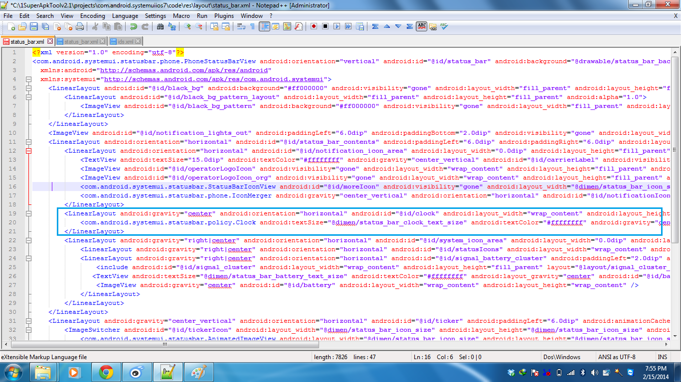Collapse the fold marker on line 5
Viewport: 681px width, 382px height.
(x=28, y=88)
